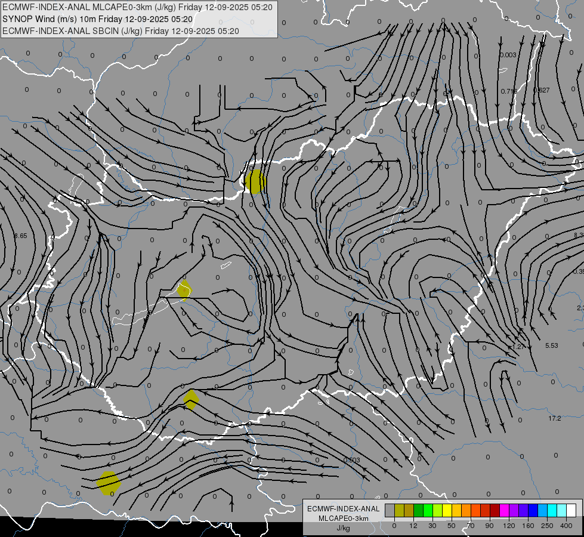Click the map value 17.2
Screen dimensions: 584x537
point(555,418)
